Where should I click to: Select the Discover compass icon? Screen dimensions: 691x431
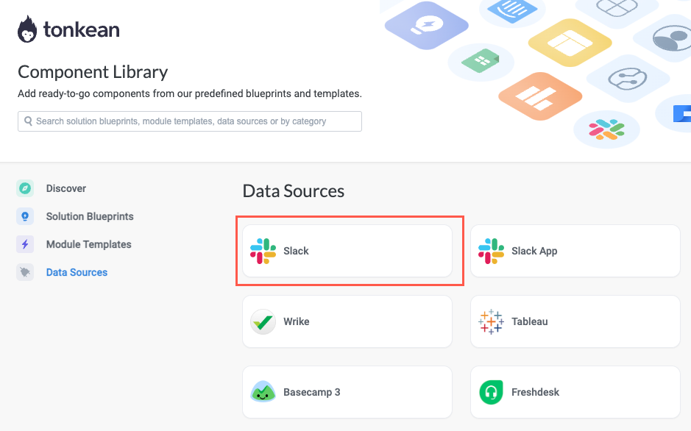[x=24, y=188]
